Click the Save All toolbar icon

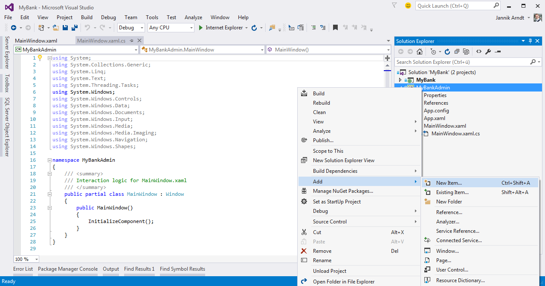pyautogui.click(x=75, y=28)
